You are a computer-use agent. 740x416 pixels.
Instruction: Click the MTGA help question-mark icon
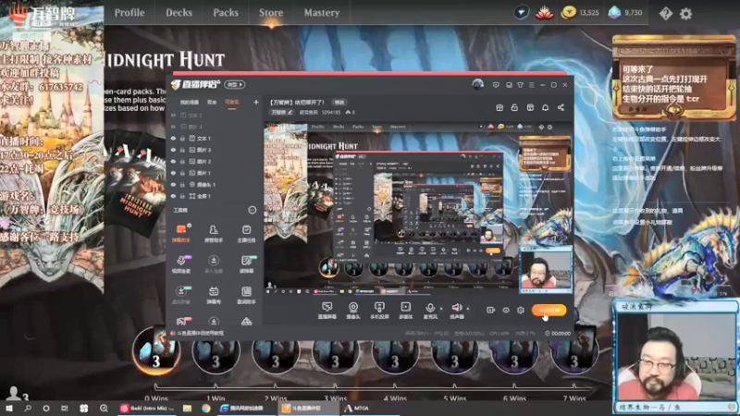665,14
